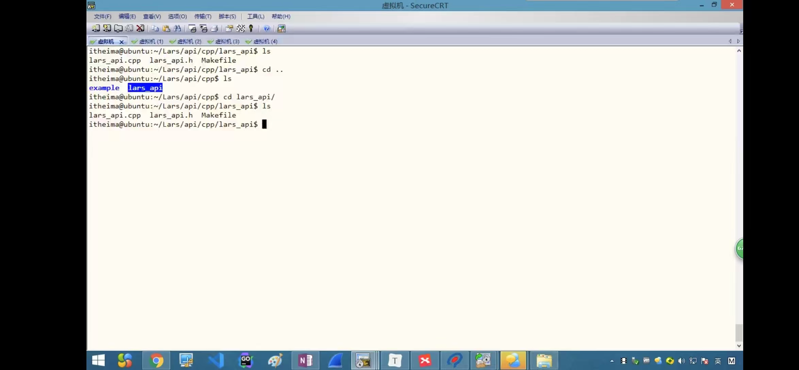Open Google Chrome from the taskbar
The width and height of the screenshot is (799, 370).
[x=156, y=360]
